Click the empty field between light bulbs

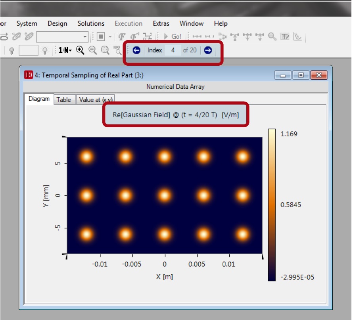(29, 50)
